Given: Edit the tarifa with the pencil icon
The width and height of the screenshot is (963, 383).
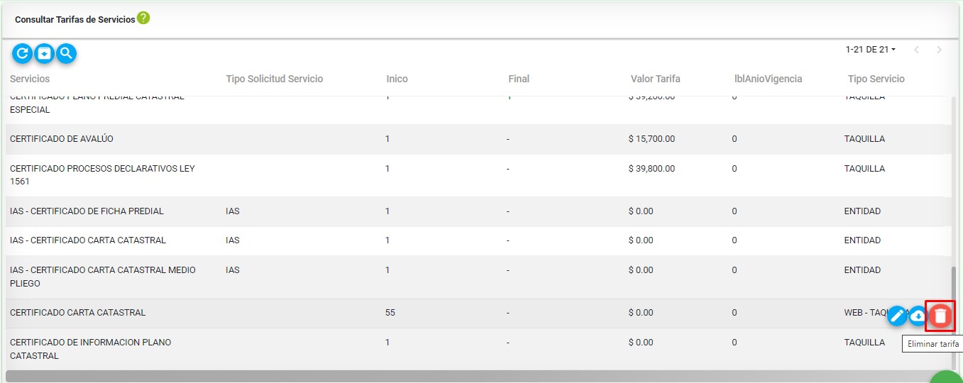Looking at the screenshot, I should coord(898,316).
